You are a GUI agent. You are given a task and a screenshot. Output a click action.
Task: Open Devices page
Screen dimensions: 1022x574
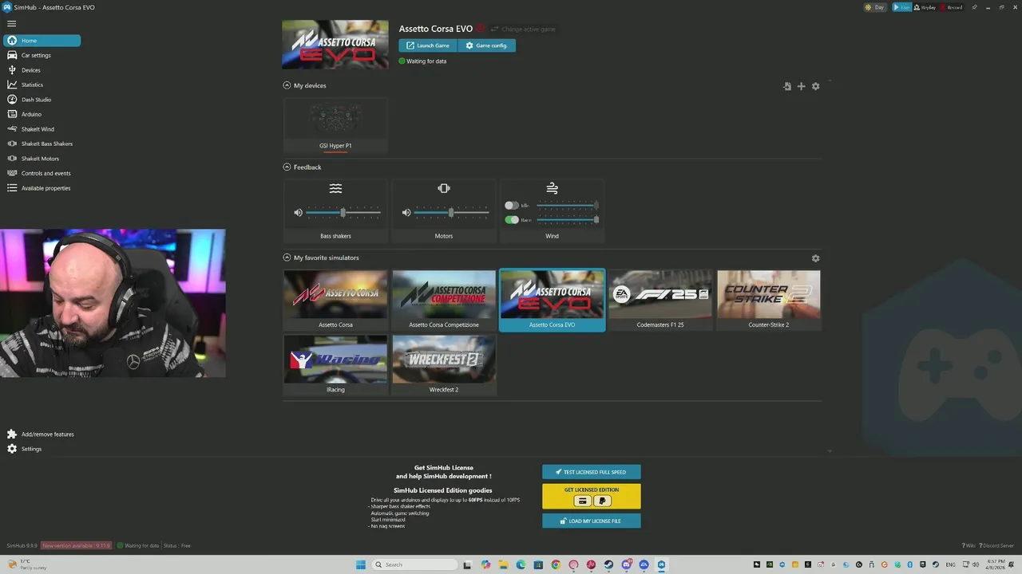point(30,70)
